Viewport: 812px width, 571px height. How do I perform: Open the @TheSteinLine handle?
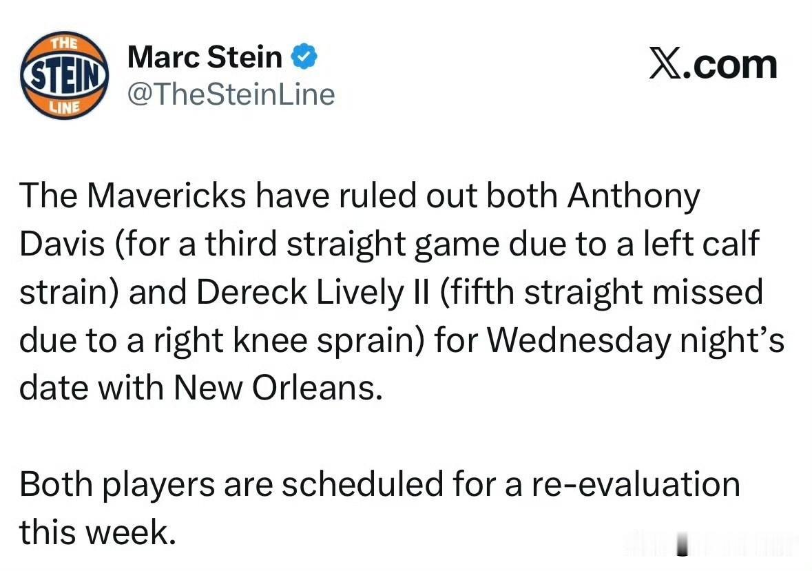(231, 94)
